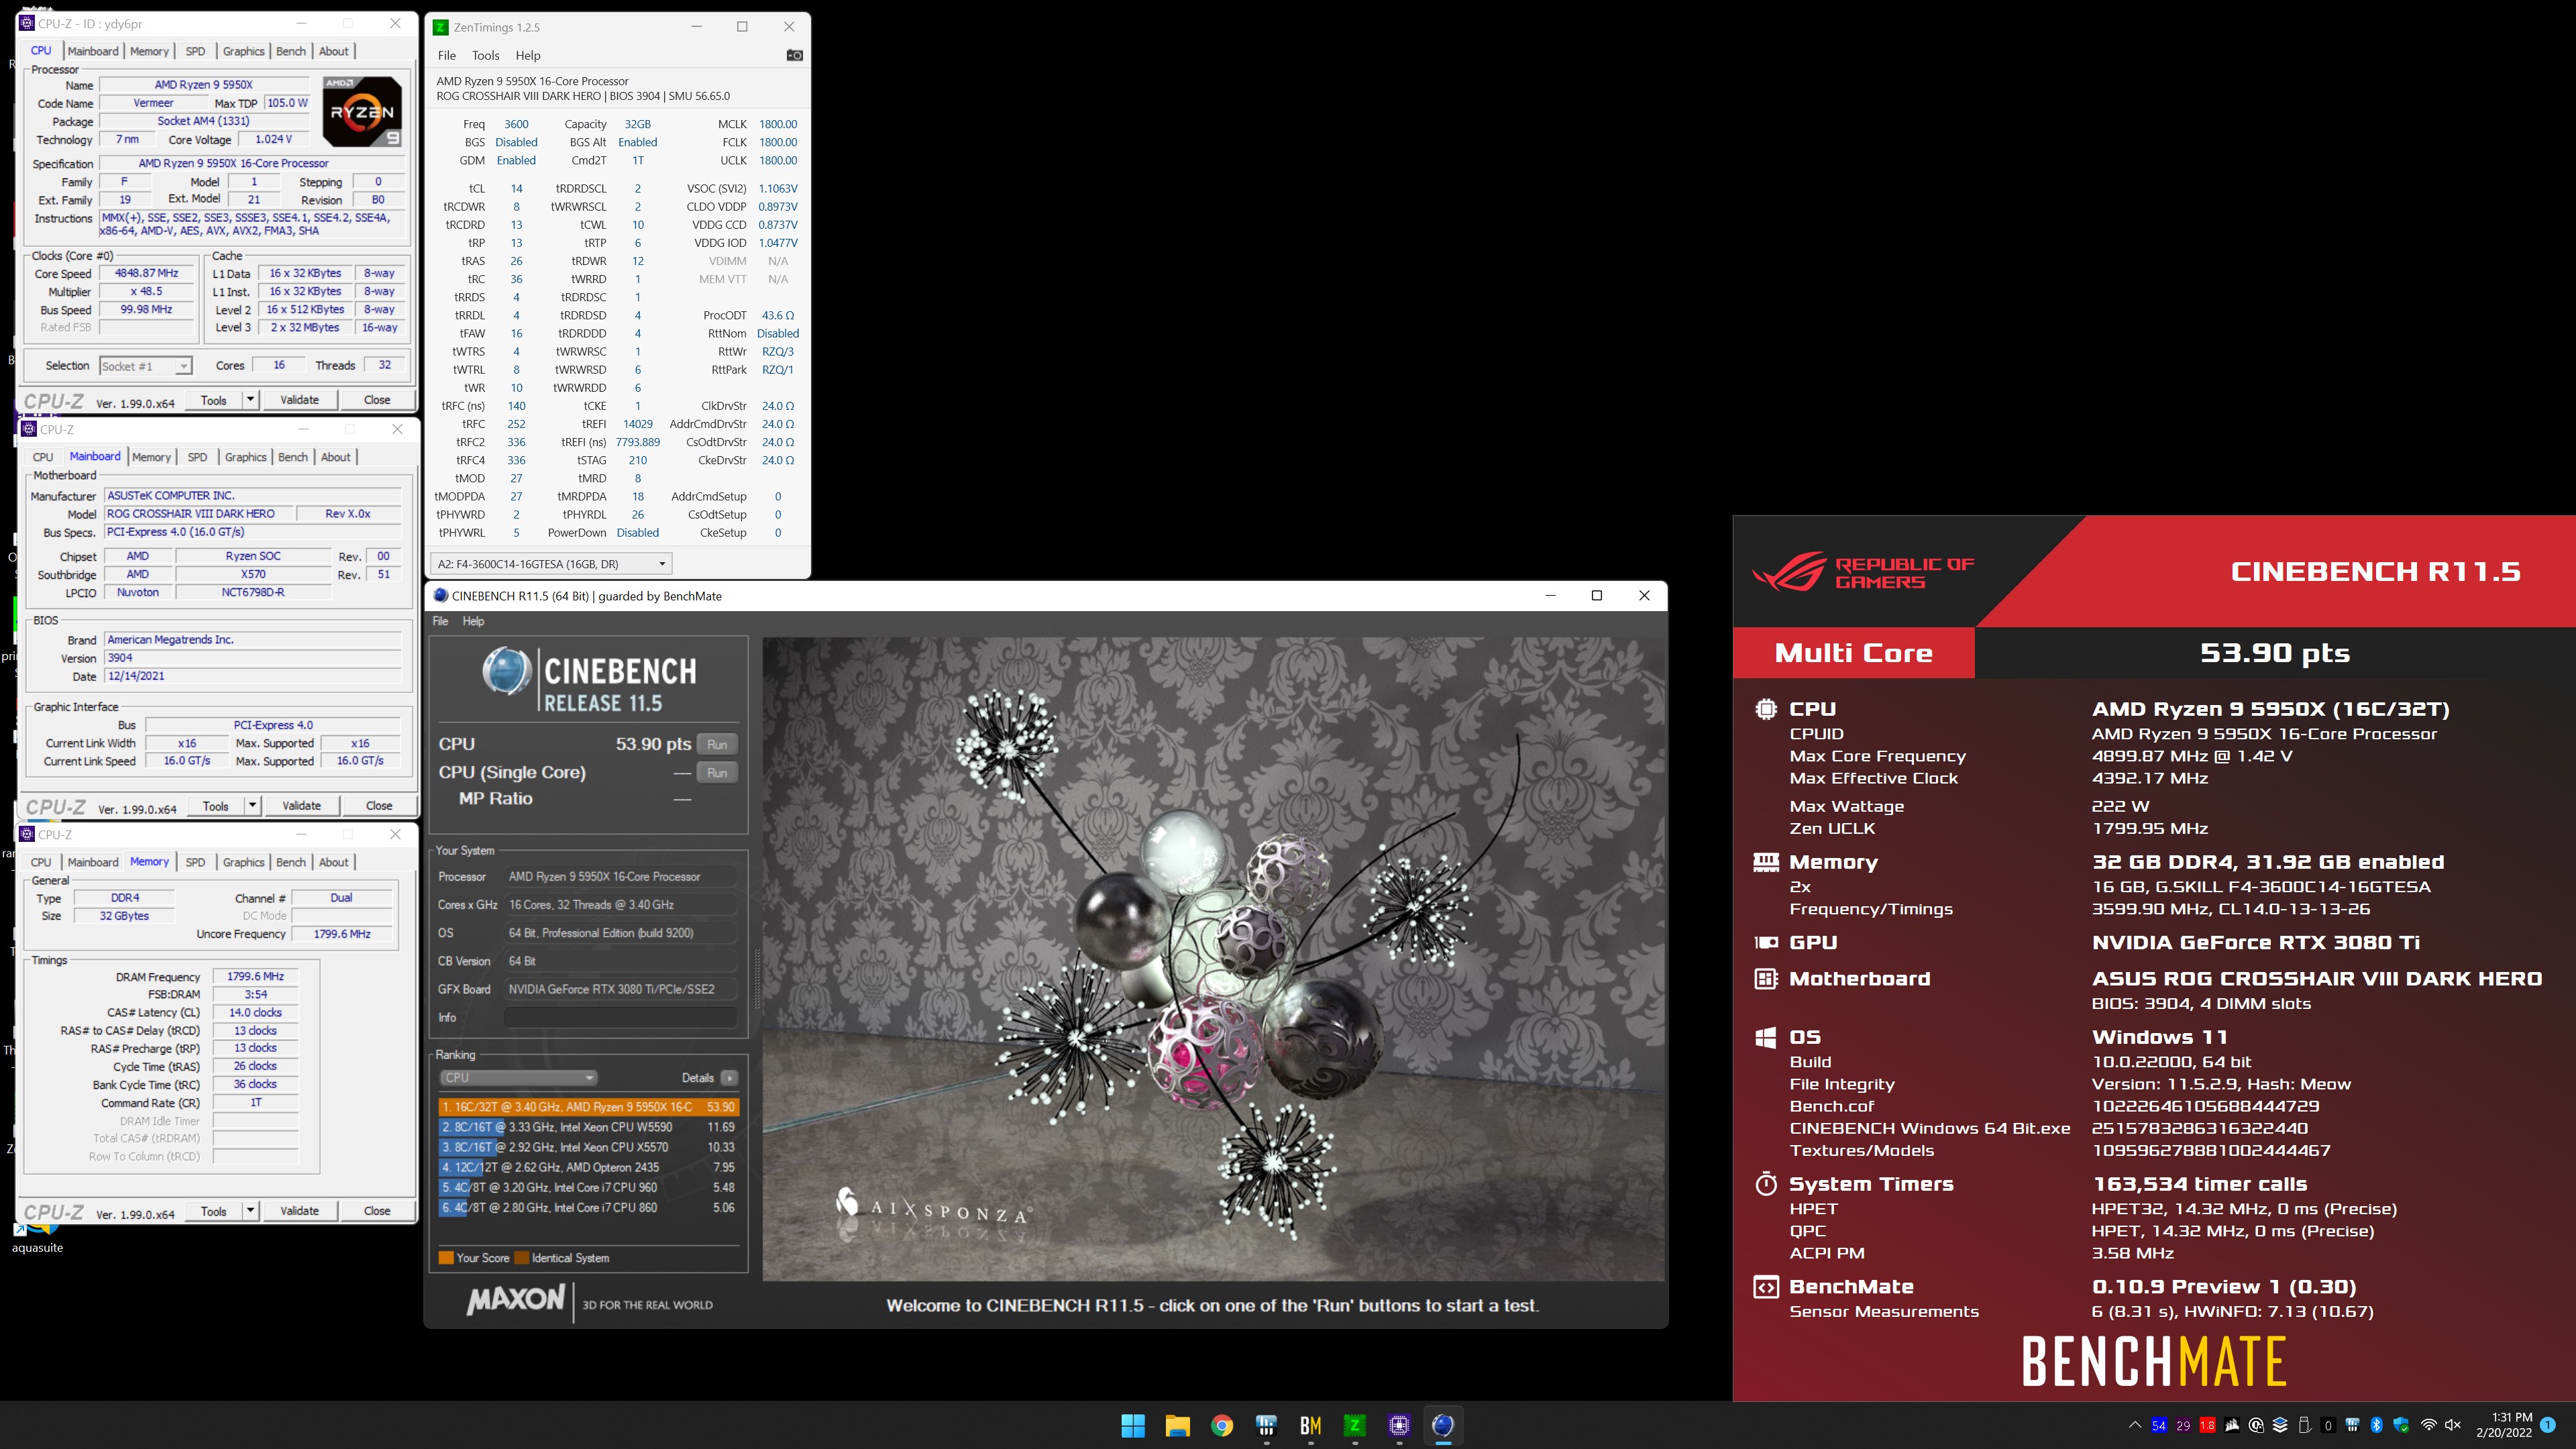Image resolution: width=2576 pixels, height=1449 pixels.
Task: Click the Core Speed value 4848.87 MHz
Action: 146,273
